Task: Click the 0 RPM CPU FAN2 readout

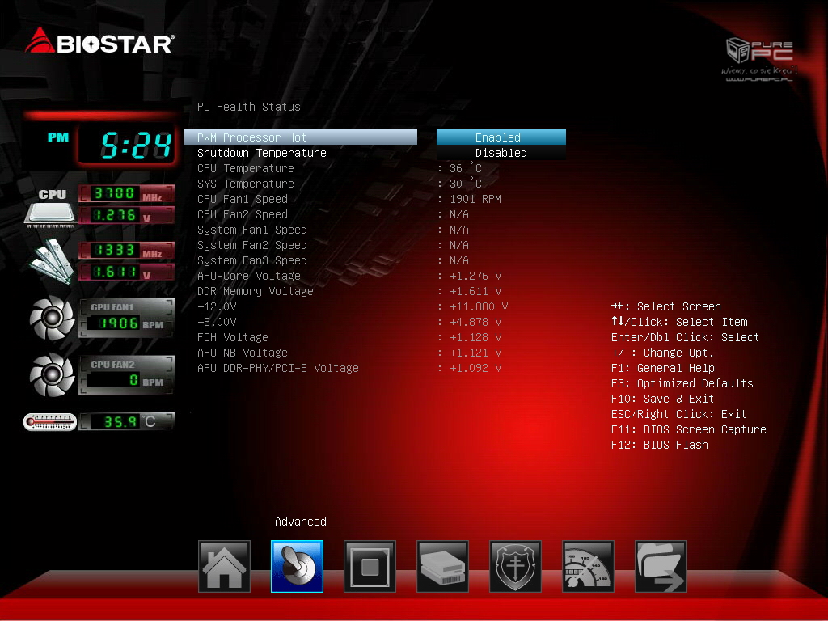Action: [125, 380]
